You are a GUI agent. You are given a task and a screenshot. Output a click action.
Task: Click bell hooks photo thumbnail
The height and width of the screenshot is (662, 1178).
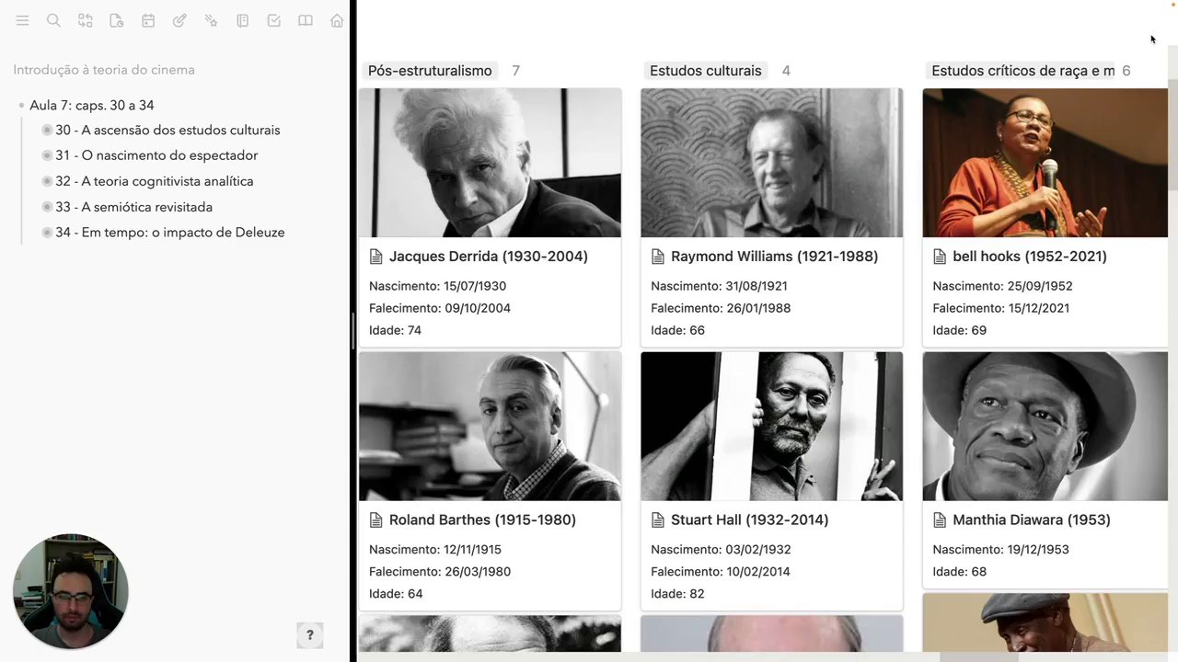1045,163
